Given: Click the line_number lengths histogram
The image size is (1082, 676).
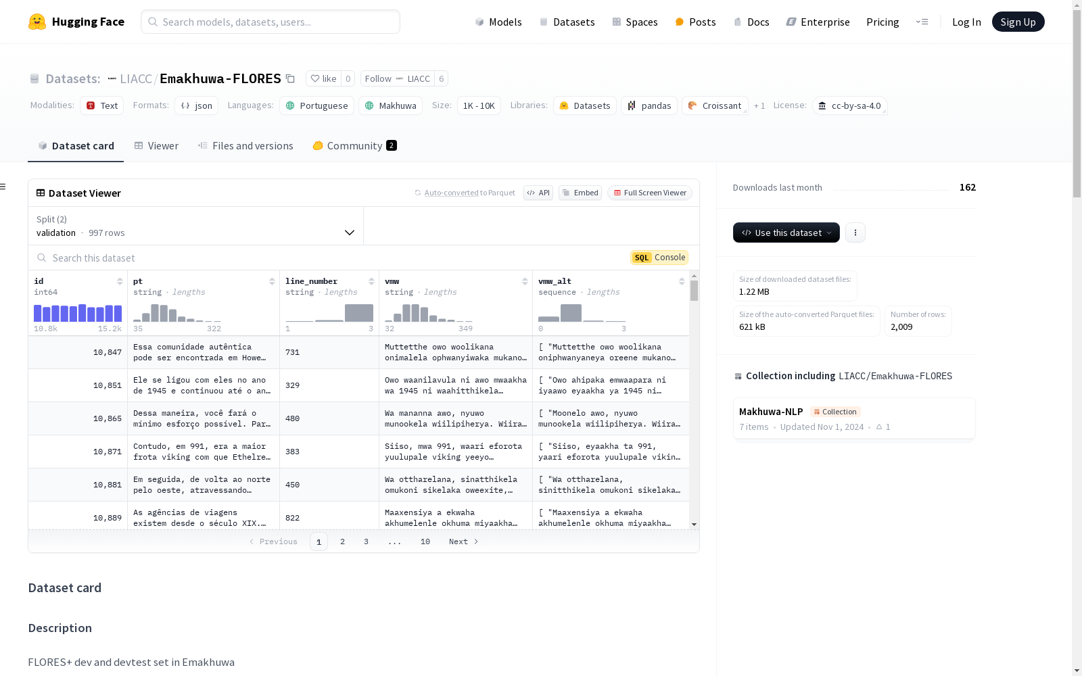Looking at the screenshot, I should tap(329, 313).
